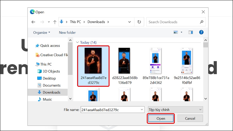233x131 pixels.
Task: Click navigation pane scroll up arrow
Action: pyautogui.click(x=70, y=40)
